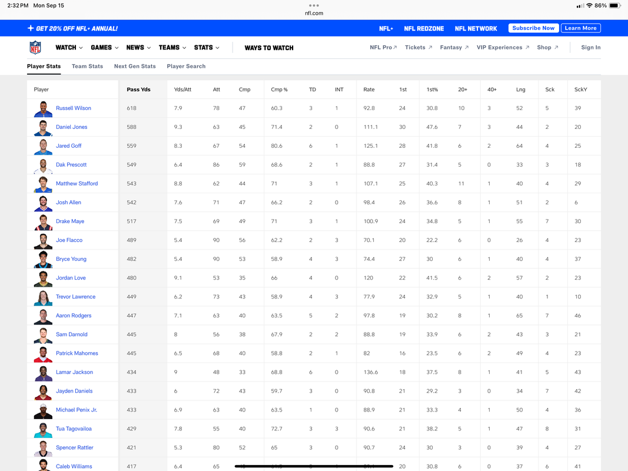Click Dak Prescott's headshot
This screenshot has width=628, height=471.
coord(43,165)
